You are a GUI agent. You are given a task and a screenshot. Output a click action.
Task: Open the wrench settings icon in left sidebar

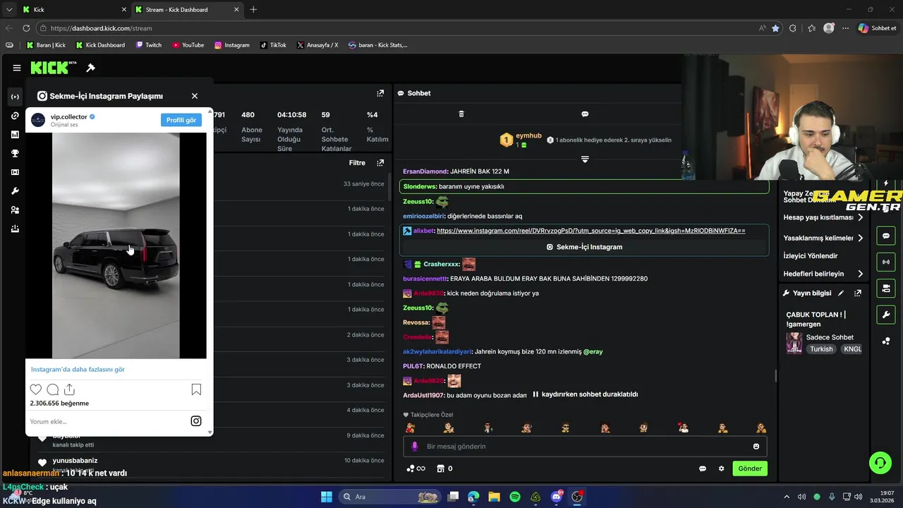coord(15,191)
